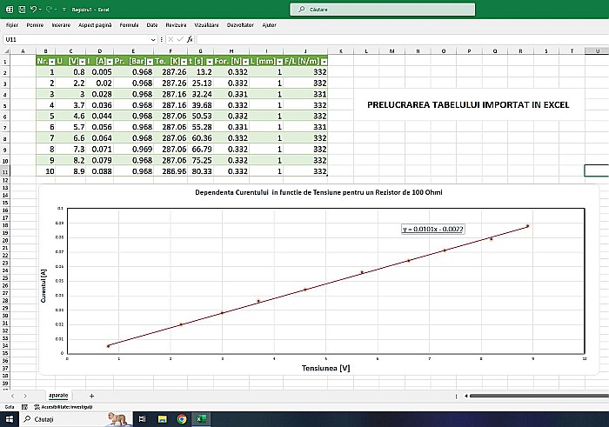Open the Revizuire tab
This screenshot has height=427, width=609.
[x=176, y=25]
